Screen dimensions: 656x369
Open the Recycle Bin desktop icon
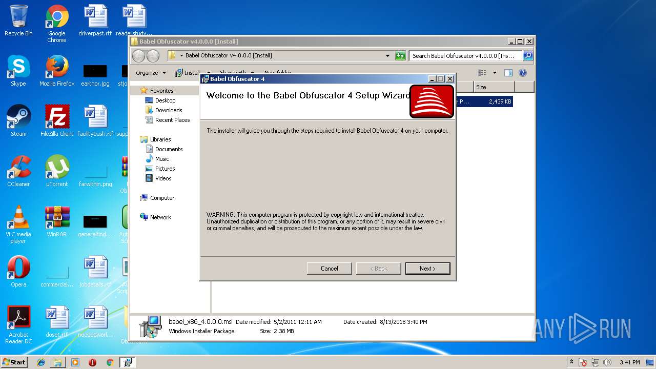pyautogui.click(x=18, y=20)
